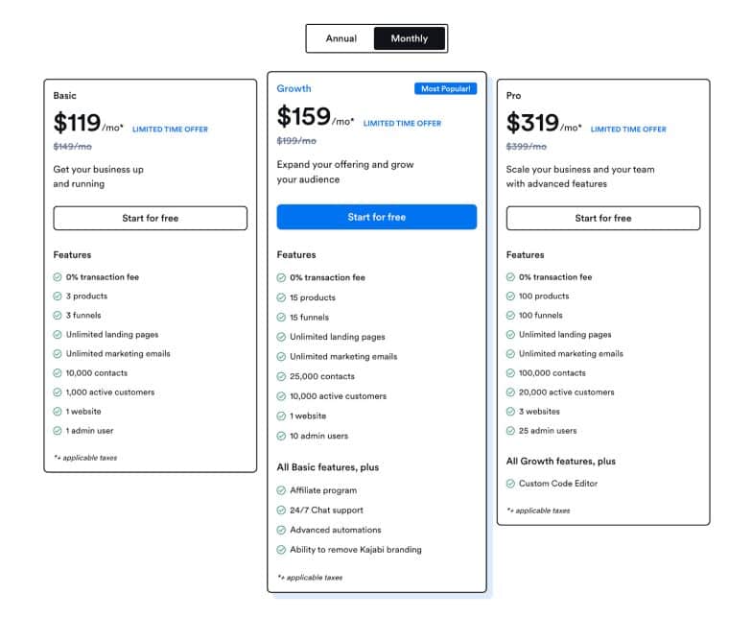Click checkmark icon beside 24/7 Chat support

point(281,510)
